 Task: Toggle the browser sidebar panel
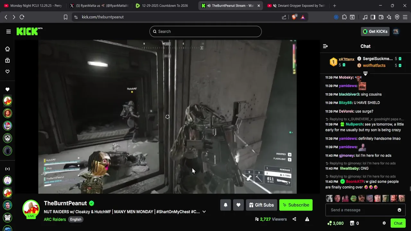[373, 17]
